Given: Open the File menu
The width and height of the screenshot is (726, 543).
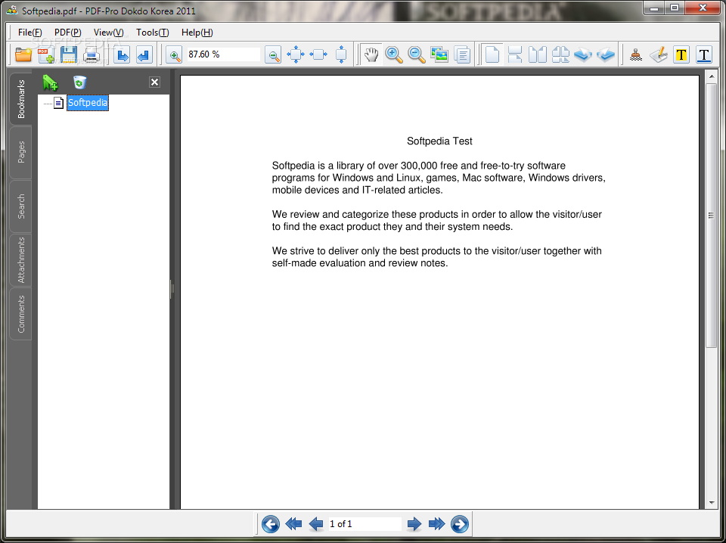Looking at the screenshot, I should pos(30,33).
